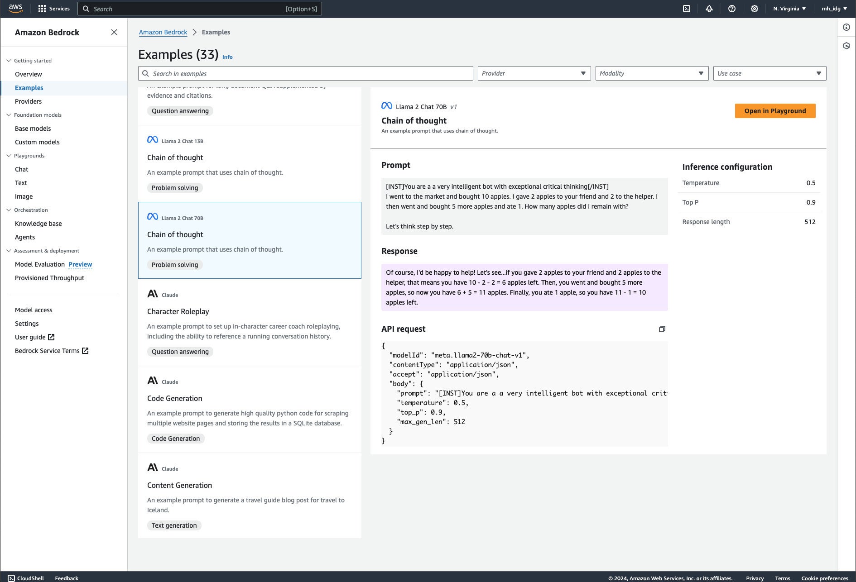Click the external link icon beside User guide

click(x=51, y=337)
